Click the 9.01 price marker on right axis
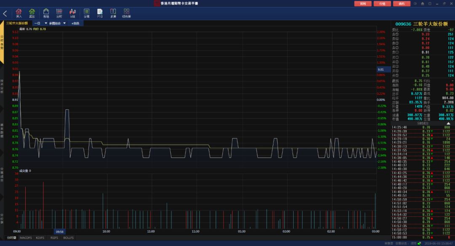Screen dimensions: 455x246 pos(383,69)
